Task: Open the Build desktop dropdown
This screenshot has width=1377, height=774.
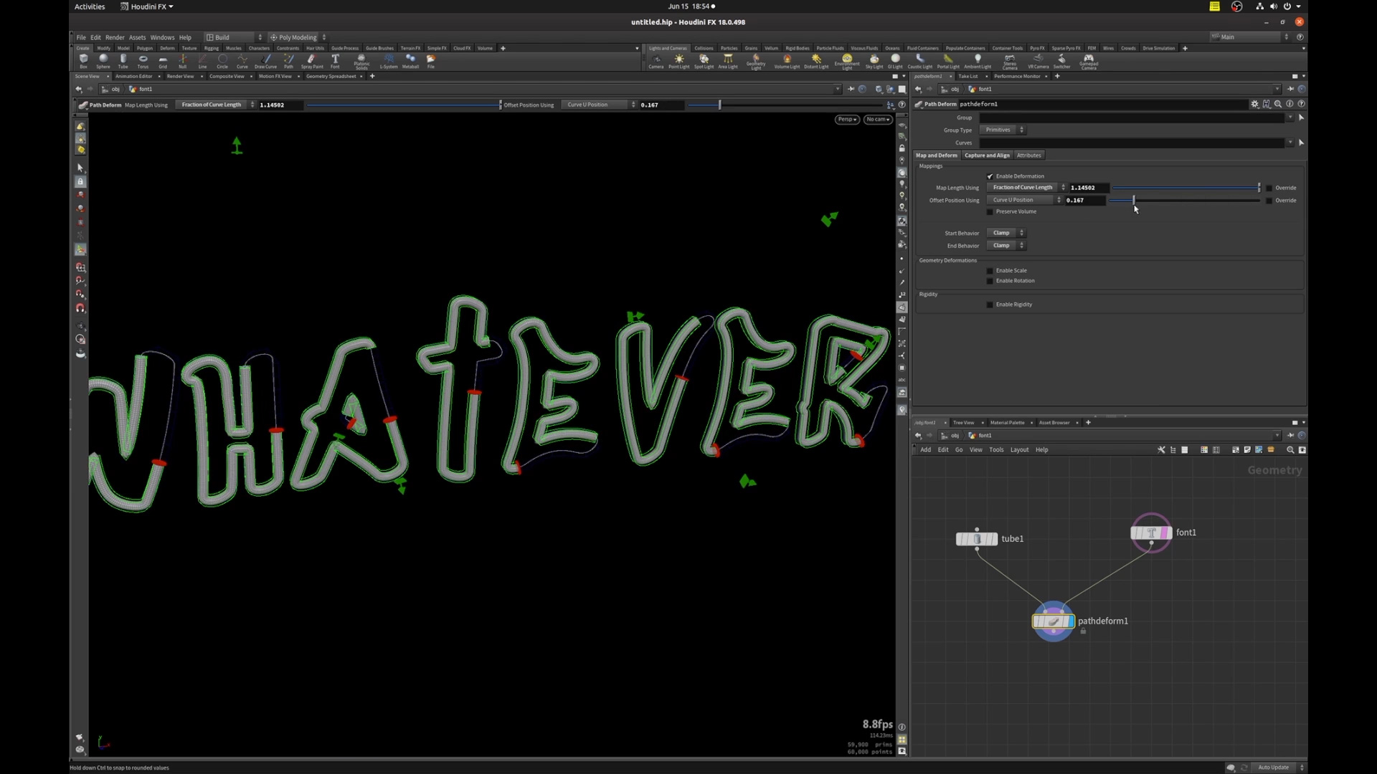Action: coord(234,37)
